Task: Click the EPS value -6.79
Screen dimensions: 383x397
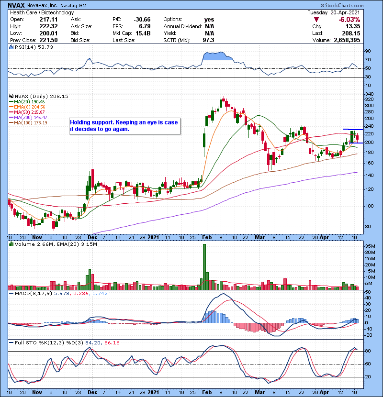Action: pos(144,26)
